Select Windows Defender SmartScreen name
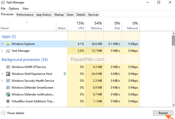This screenshot has width=175, height=119. point(33,88)
